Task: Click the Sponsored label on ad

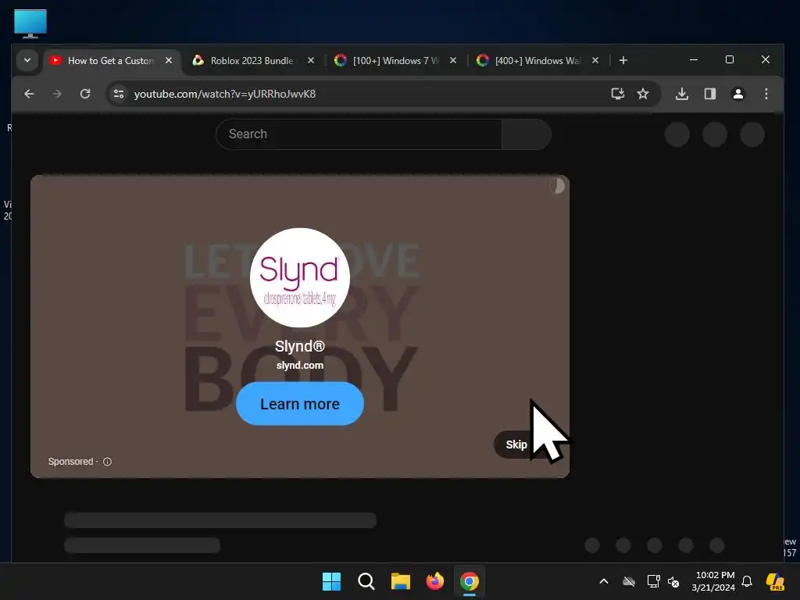Action: [70, 462]
